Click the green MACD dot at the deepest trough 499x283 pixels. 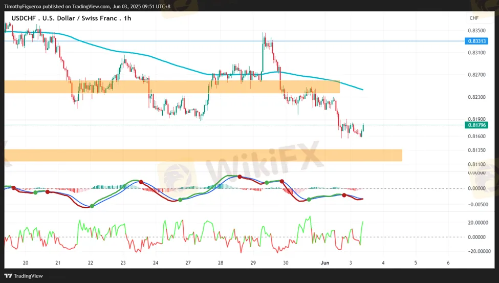point(92,206)
